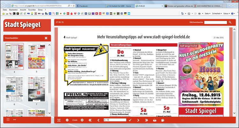This screenshot has height=128, width=239.
Task: Click the clipboard icon in bottom toolbar
Action: (163, 120)
